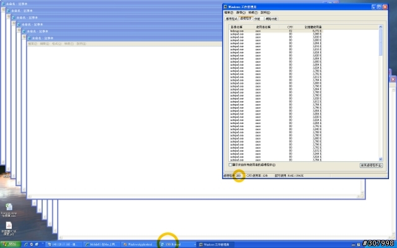Open the 說明 menu in Task Manager
This screenshot has height=248, width=397.
(265, 12)
